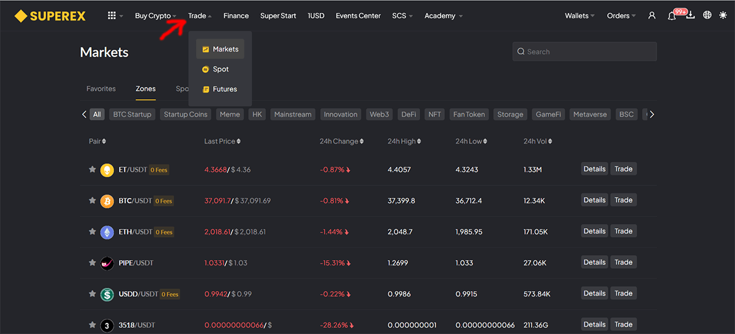The image size is (735, 334).
Task: Open the Finance nav item
Action: click(x=236, y=16)
